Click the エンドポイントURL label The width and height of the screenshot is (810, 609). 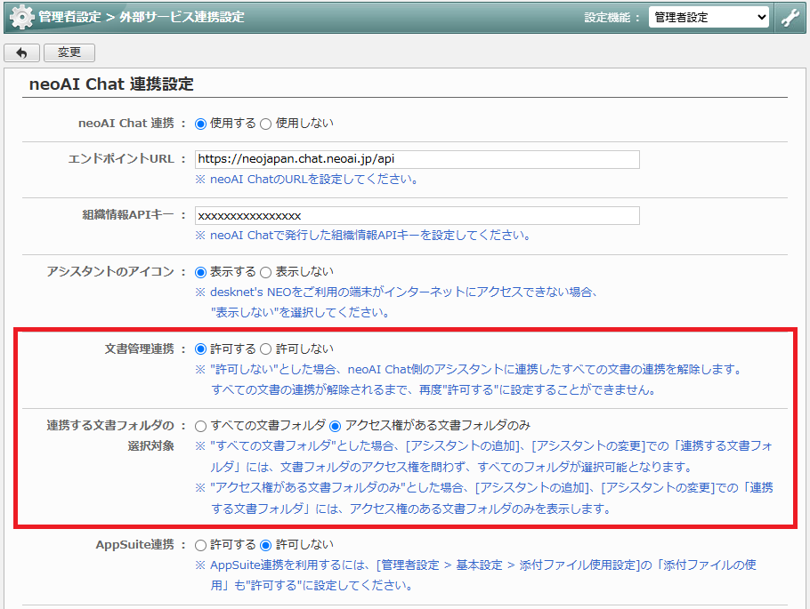click(x=121, y=159)
